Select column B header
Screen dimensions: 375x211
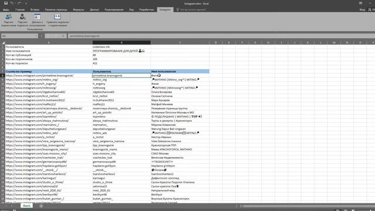pos(121,43)
